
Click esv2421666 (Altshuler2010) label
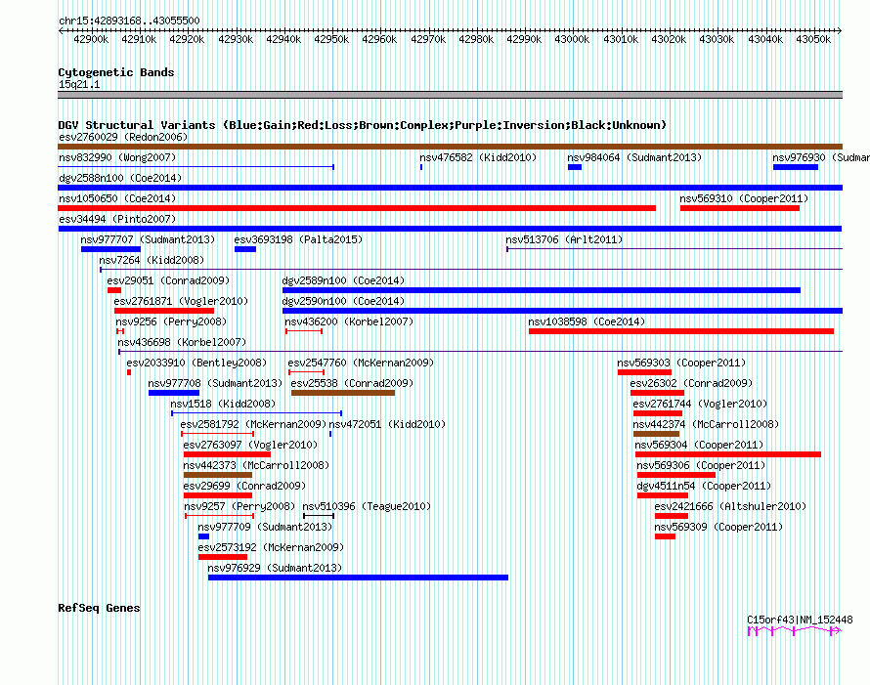click(731, 506)
